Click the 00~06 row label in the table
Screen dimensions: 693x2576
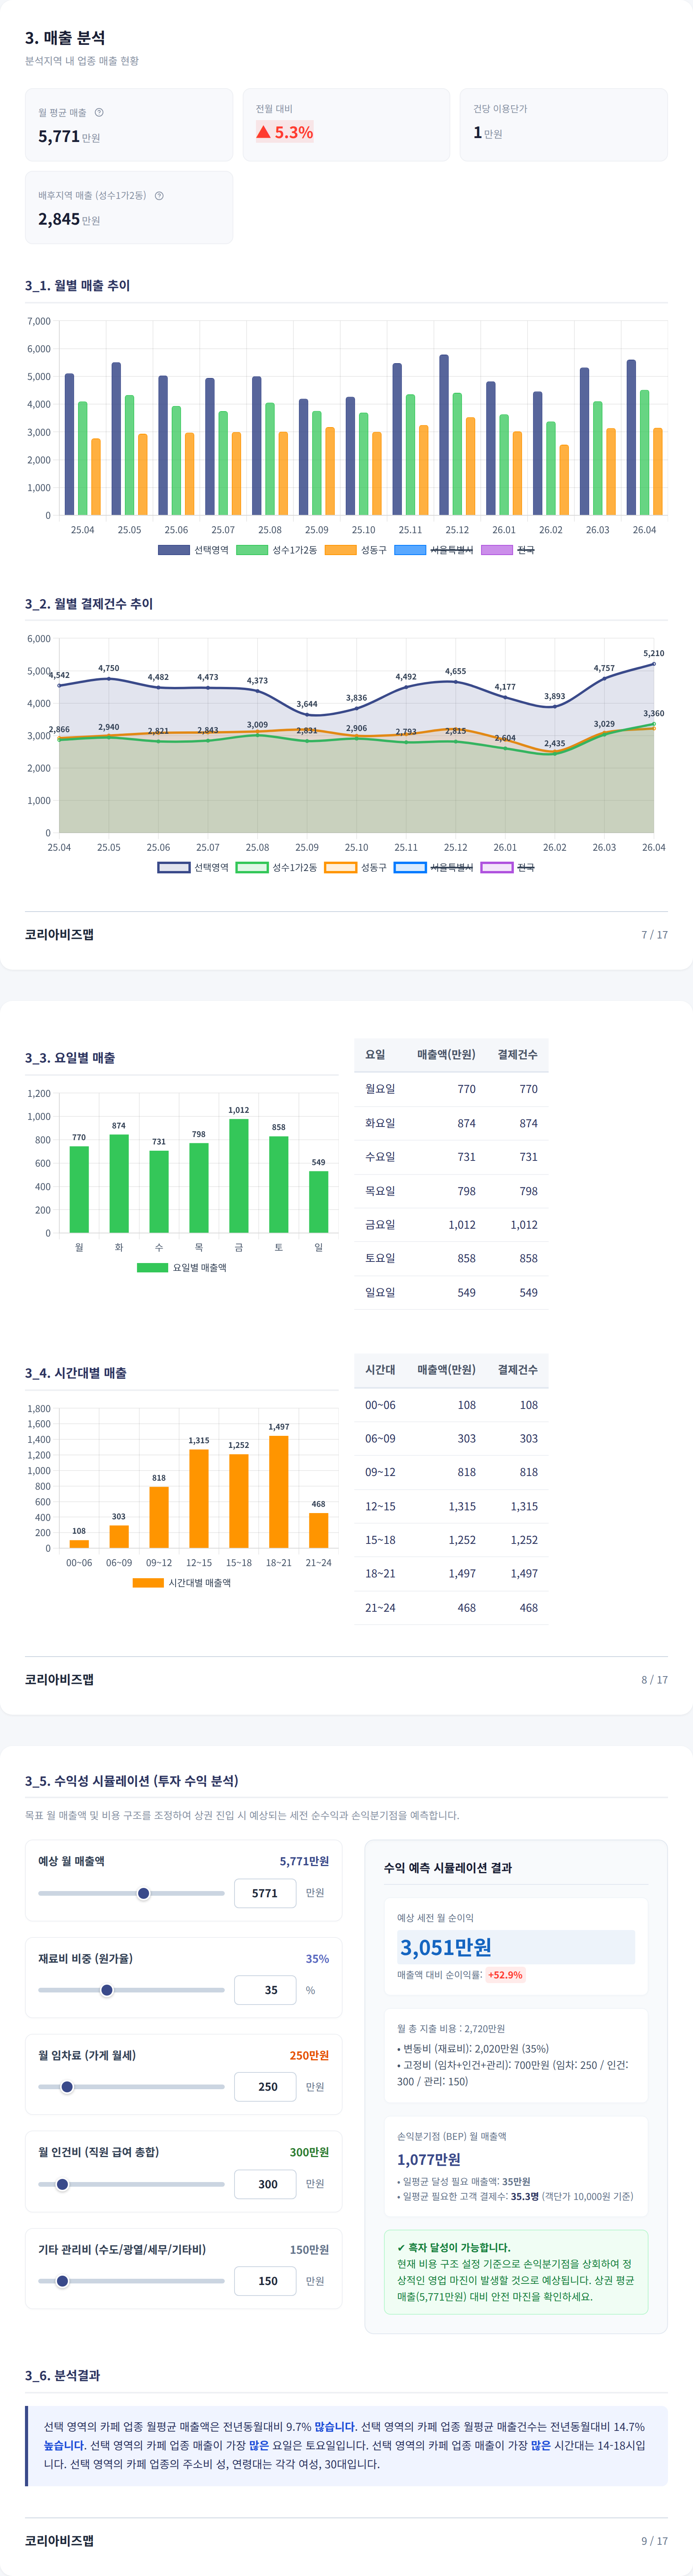click(x=380, y=1405)
